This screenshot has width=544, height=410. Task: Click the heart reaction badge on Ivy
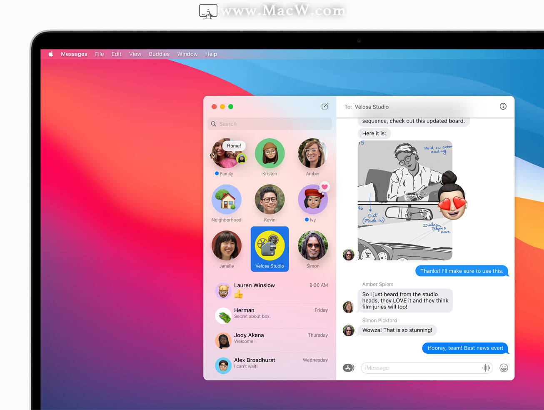[x=324, y=187]
